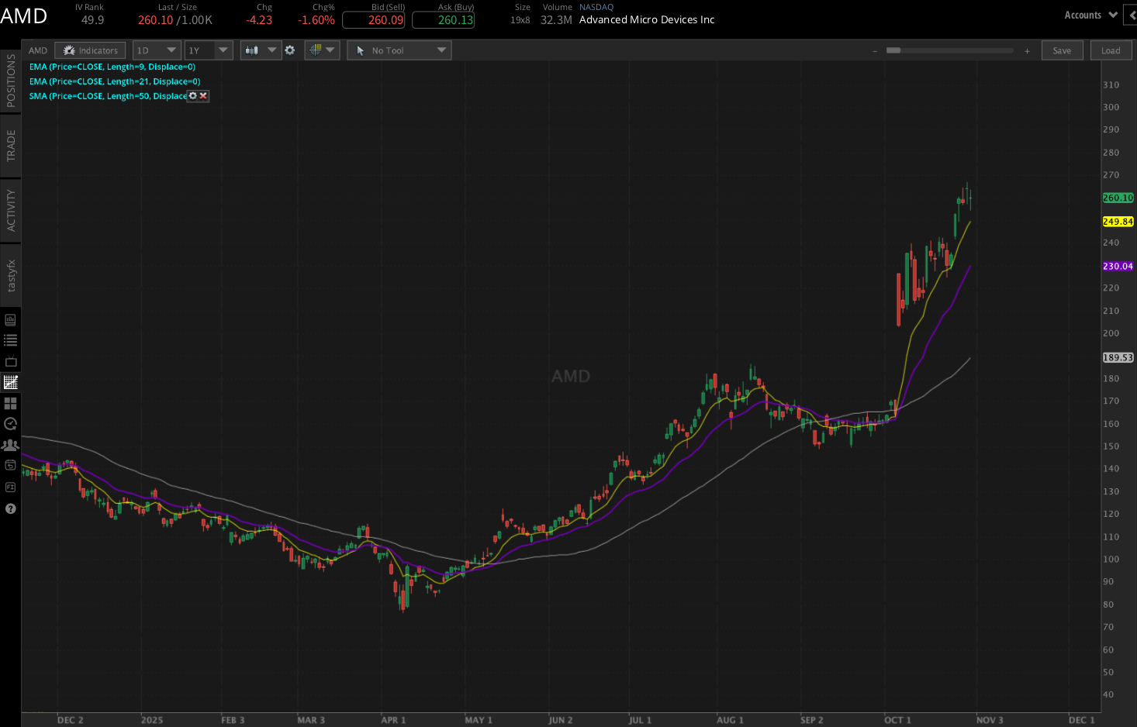1137x727 pixels.
Task: Click the help question mark icon
Action: pyautogui.click(x=11, y=508)
